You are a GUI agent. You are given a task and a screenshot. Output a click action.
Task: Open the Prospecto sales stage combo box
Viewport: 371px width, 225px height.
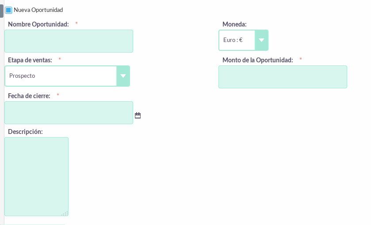click(67, 76)
